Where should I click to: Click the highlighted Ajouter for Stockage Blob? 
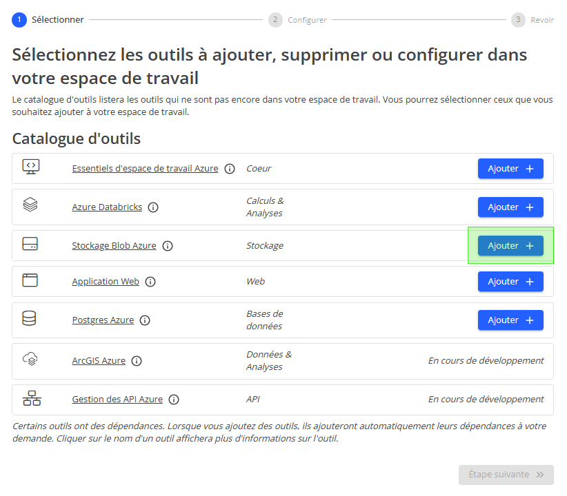510,245
